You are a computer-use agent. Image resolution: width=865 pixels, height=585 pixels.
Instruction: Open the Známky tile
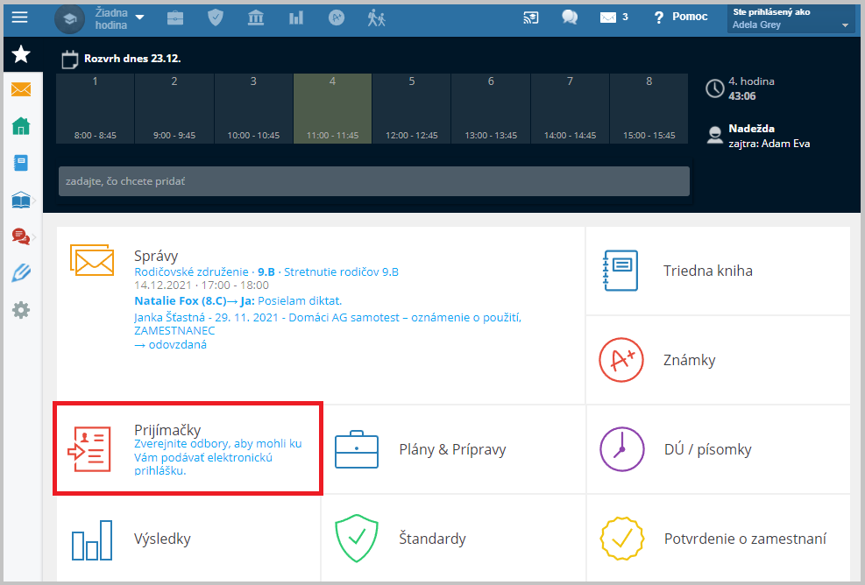(x=718, y=360)
